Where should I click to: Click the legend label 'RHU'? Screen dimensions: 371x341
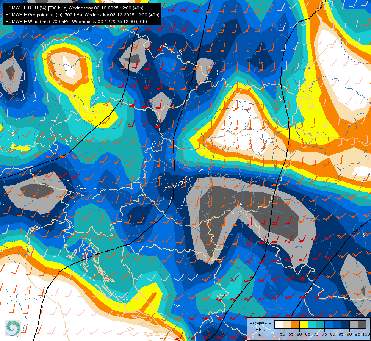(x=260, y=329)
